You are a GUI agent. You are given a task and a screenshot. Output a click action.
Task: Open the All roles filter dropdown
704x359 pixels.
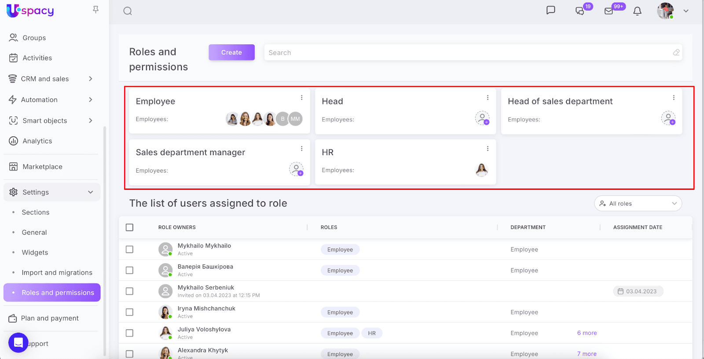[638, 203]
